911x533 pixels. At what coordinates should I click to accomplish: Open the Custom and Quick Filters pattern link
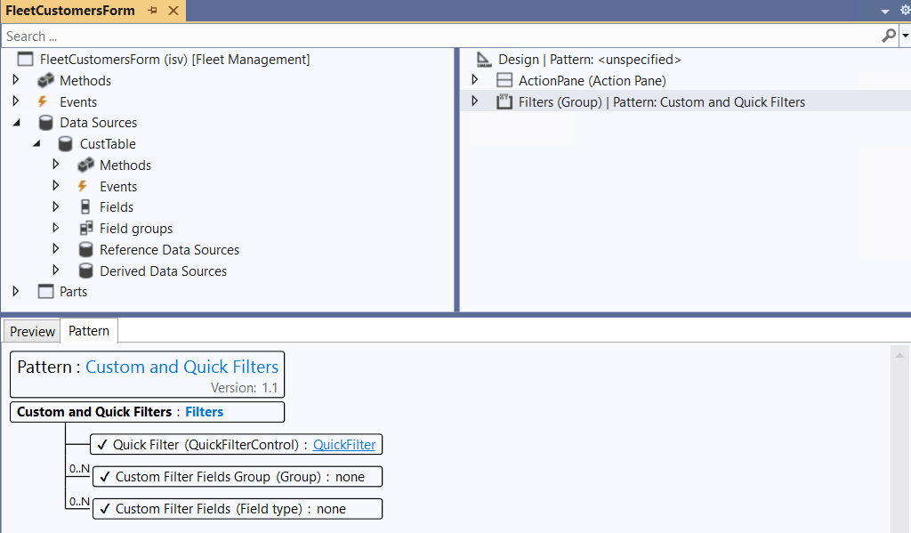coord(181,367)
